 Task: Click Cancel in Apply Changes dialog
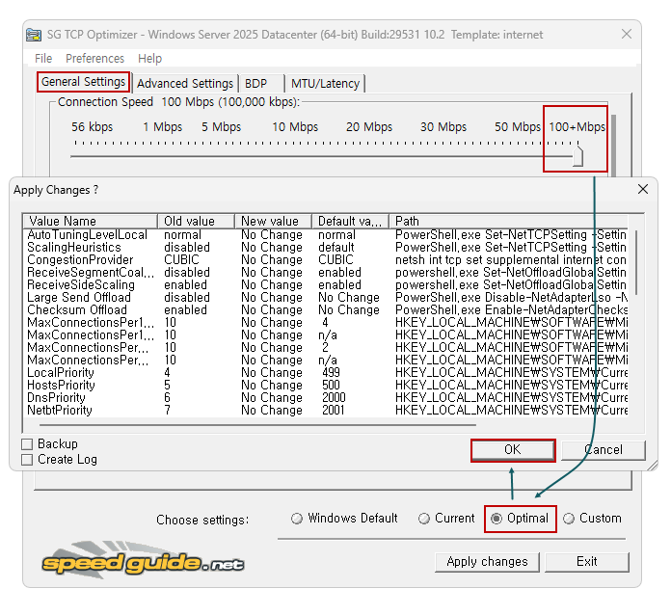604,450
